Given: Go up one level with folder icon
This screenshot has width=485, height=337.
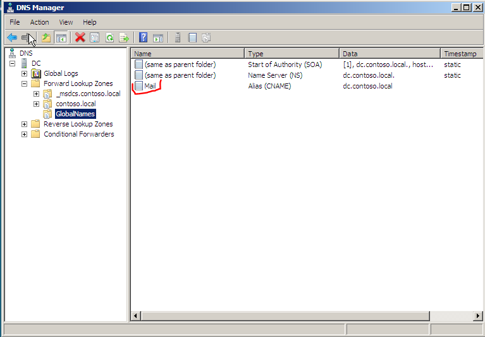Looking at the screenshot, I should (x=46, y=38).
